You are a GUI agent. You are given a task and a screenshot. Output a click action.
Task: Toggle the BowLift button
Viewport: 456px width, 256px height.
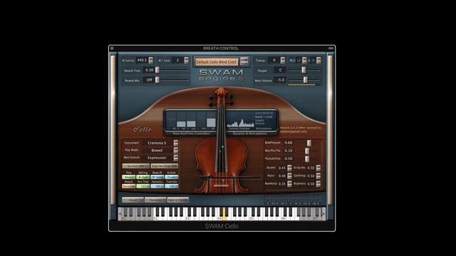157,177
